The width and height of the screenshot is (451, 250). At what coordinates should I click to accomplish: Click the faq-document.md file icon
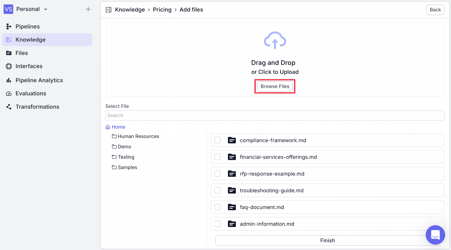(232, 207)
